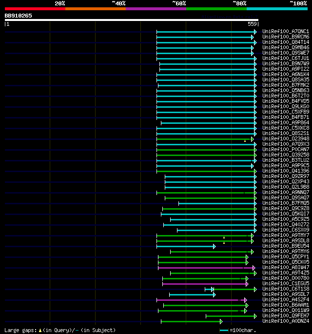Click the orange ~40% legend segment

point(96,9)
